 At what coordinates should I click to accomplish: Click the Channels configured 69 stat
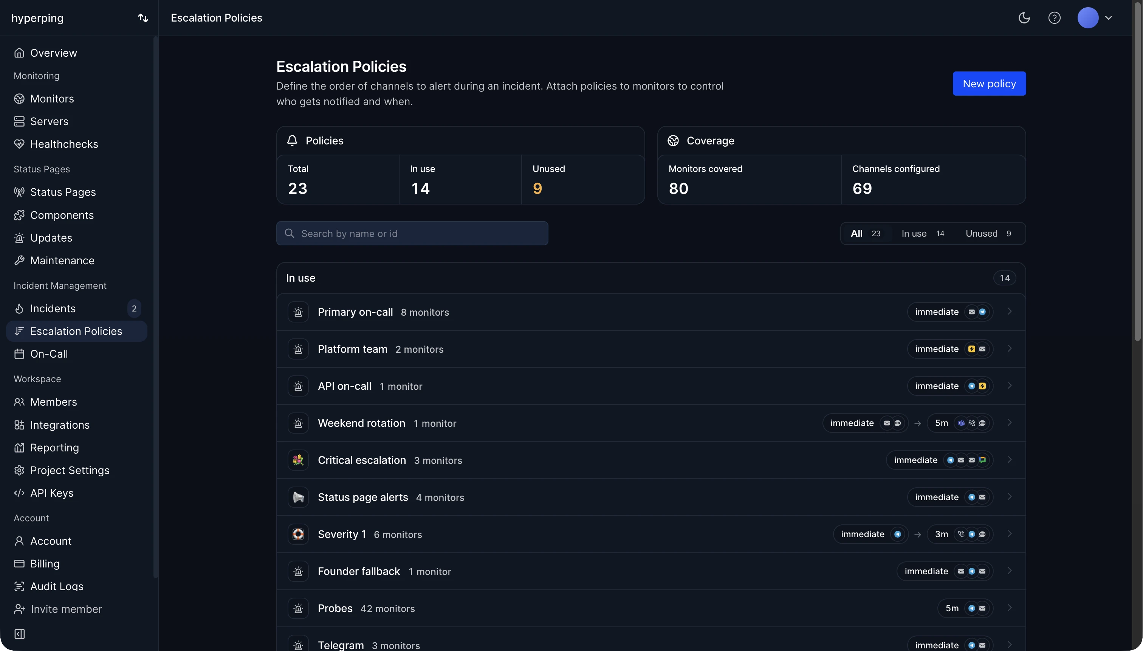933,180
